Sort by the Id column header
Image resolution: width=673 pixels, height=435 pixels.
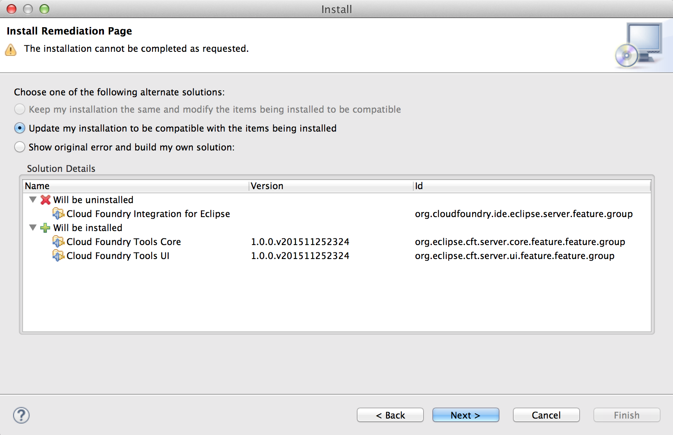532,186
